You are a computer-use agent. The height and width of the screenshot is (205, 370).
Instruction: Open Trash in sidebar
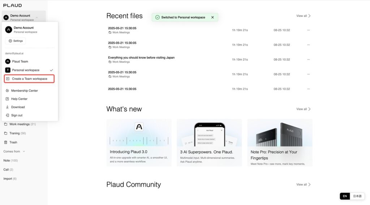point(13,142)
